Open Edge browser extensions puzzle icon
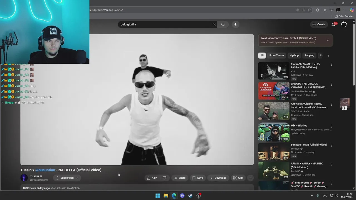 click(317, 10)
